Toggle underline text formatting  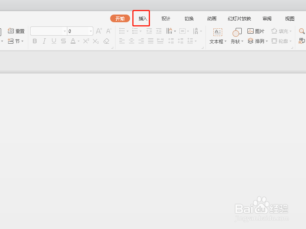click(x=54, y=41)
